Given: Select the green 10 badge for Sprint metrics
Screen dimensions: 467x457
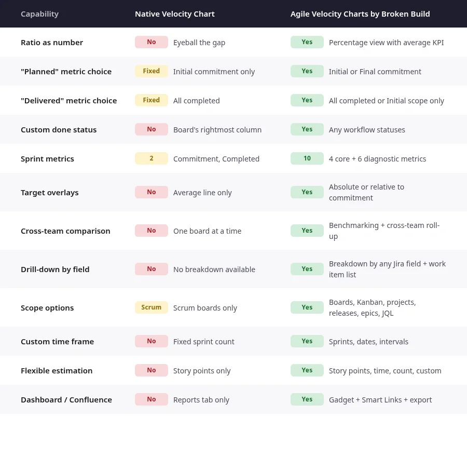Looking at the screenshot, I should click(307, 158).
